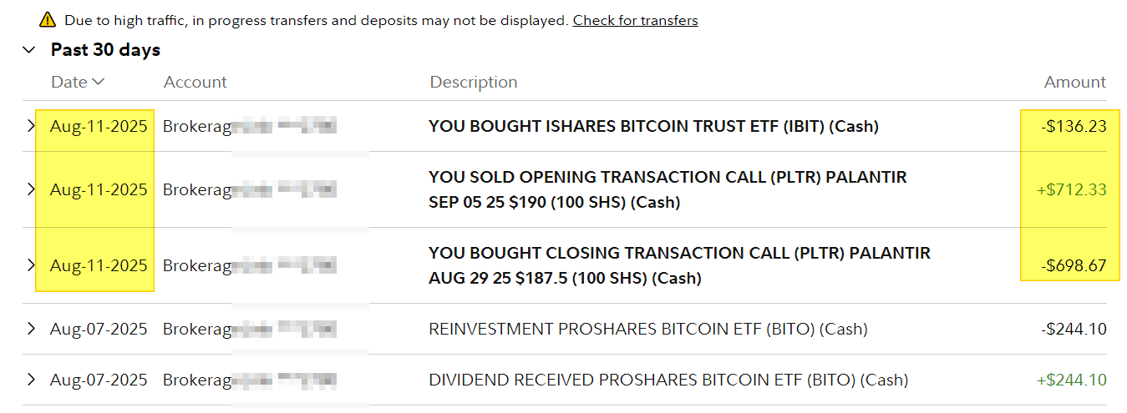Sort by the Date column header
The height and width of the screenshot is (413, 1127).
click(78, 82)
